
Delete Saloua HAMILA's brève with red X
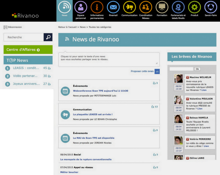(187, 118)
